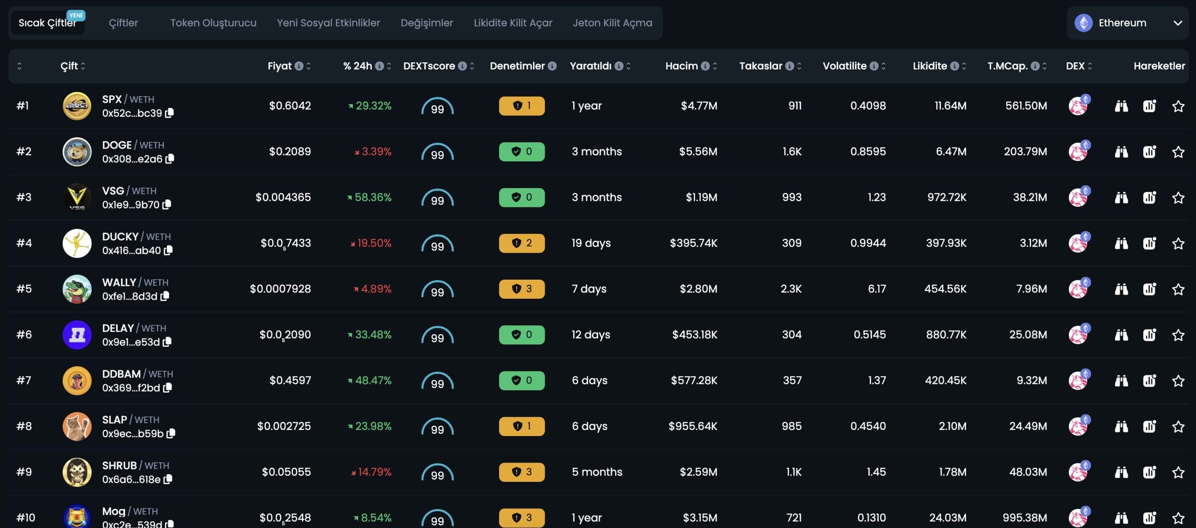Viewport: 1196px width, 528px height.
Task: Click the info icon next to DEXTscore
Action: click(x=463, y=66)
